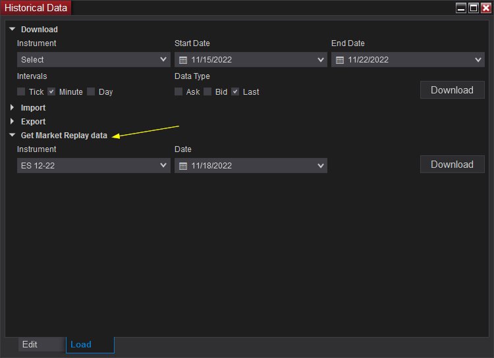Open the Start Date 11/15/2022 dropdown
The image size is (494, 358).
[251, 59]
